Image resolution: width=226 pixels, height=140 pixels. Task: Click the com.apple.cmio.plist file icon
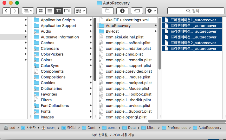[x=101, y=54]
